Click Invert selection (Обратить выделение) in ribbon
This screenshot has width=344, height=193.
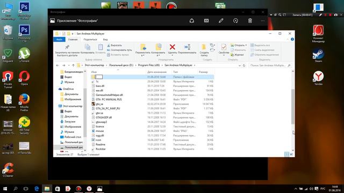click(264, 55)
